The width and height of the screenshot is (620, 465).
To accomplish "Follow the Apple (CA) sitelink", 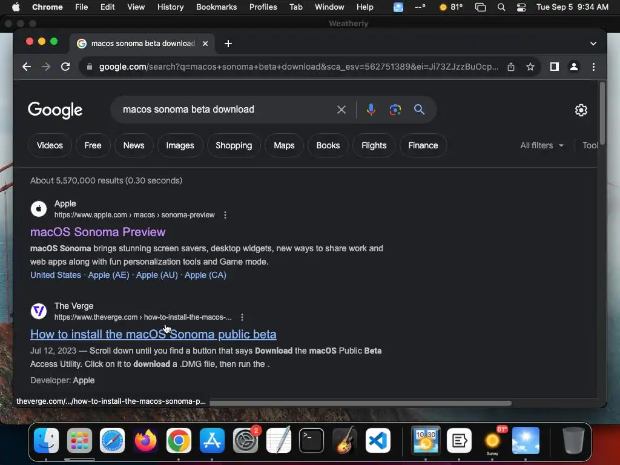I will 205,275.
